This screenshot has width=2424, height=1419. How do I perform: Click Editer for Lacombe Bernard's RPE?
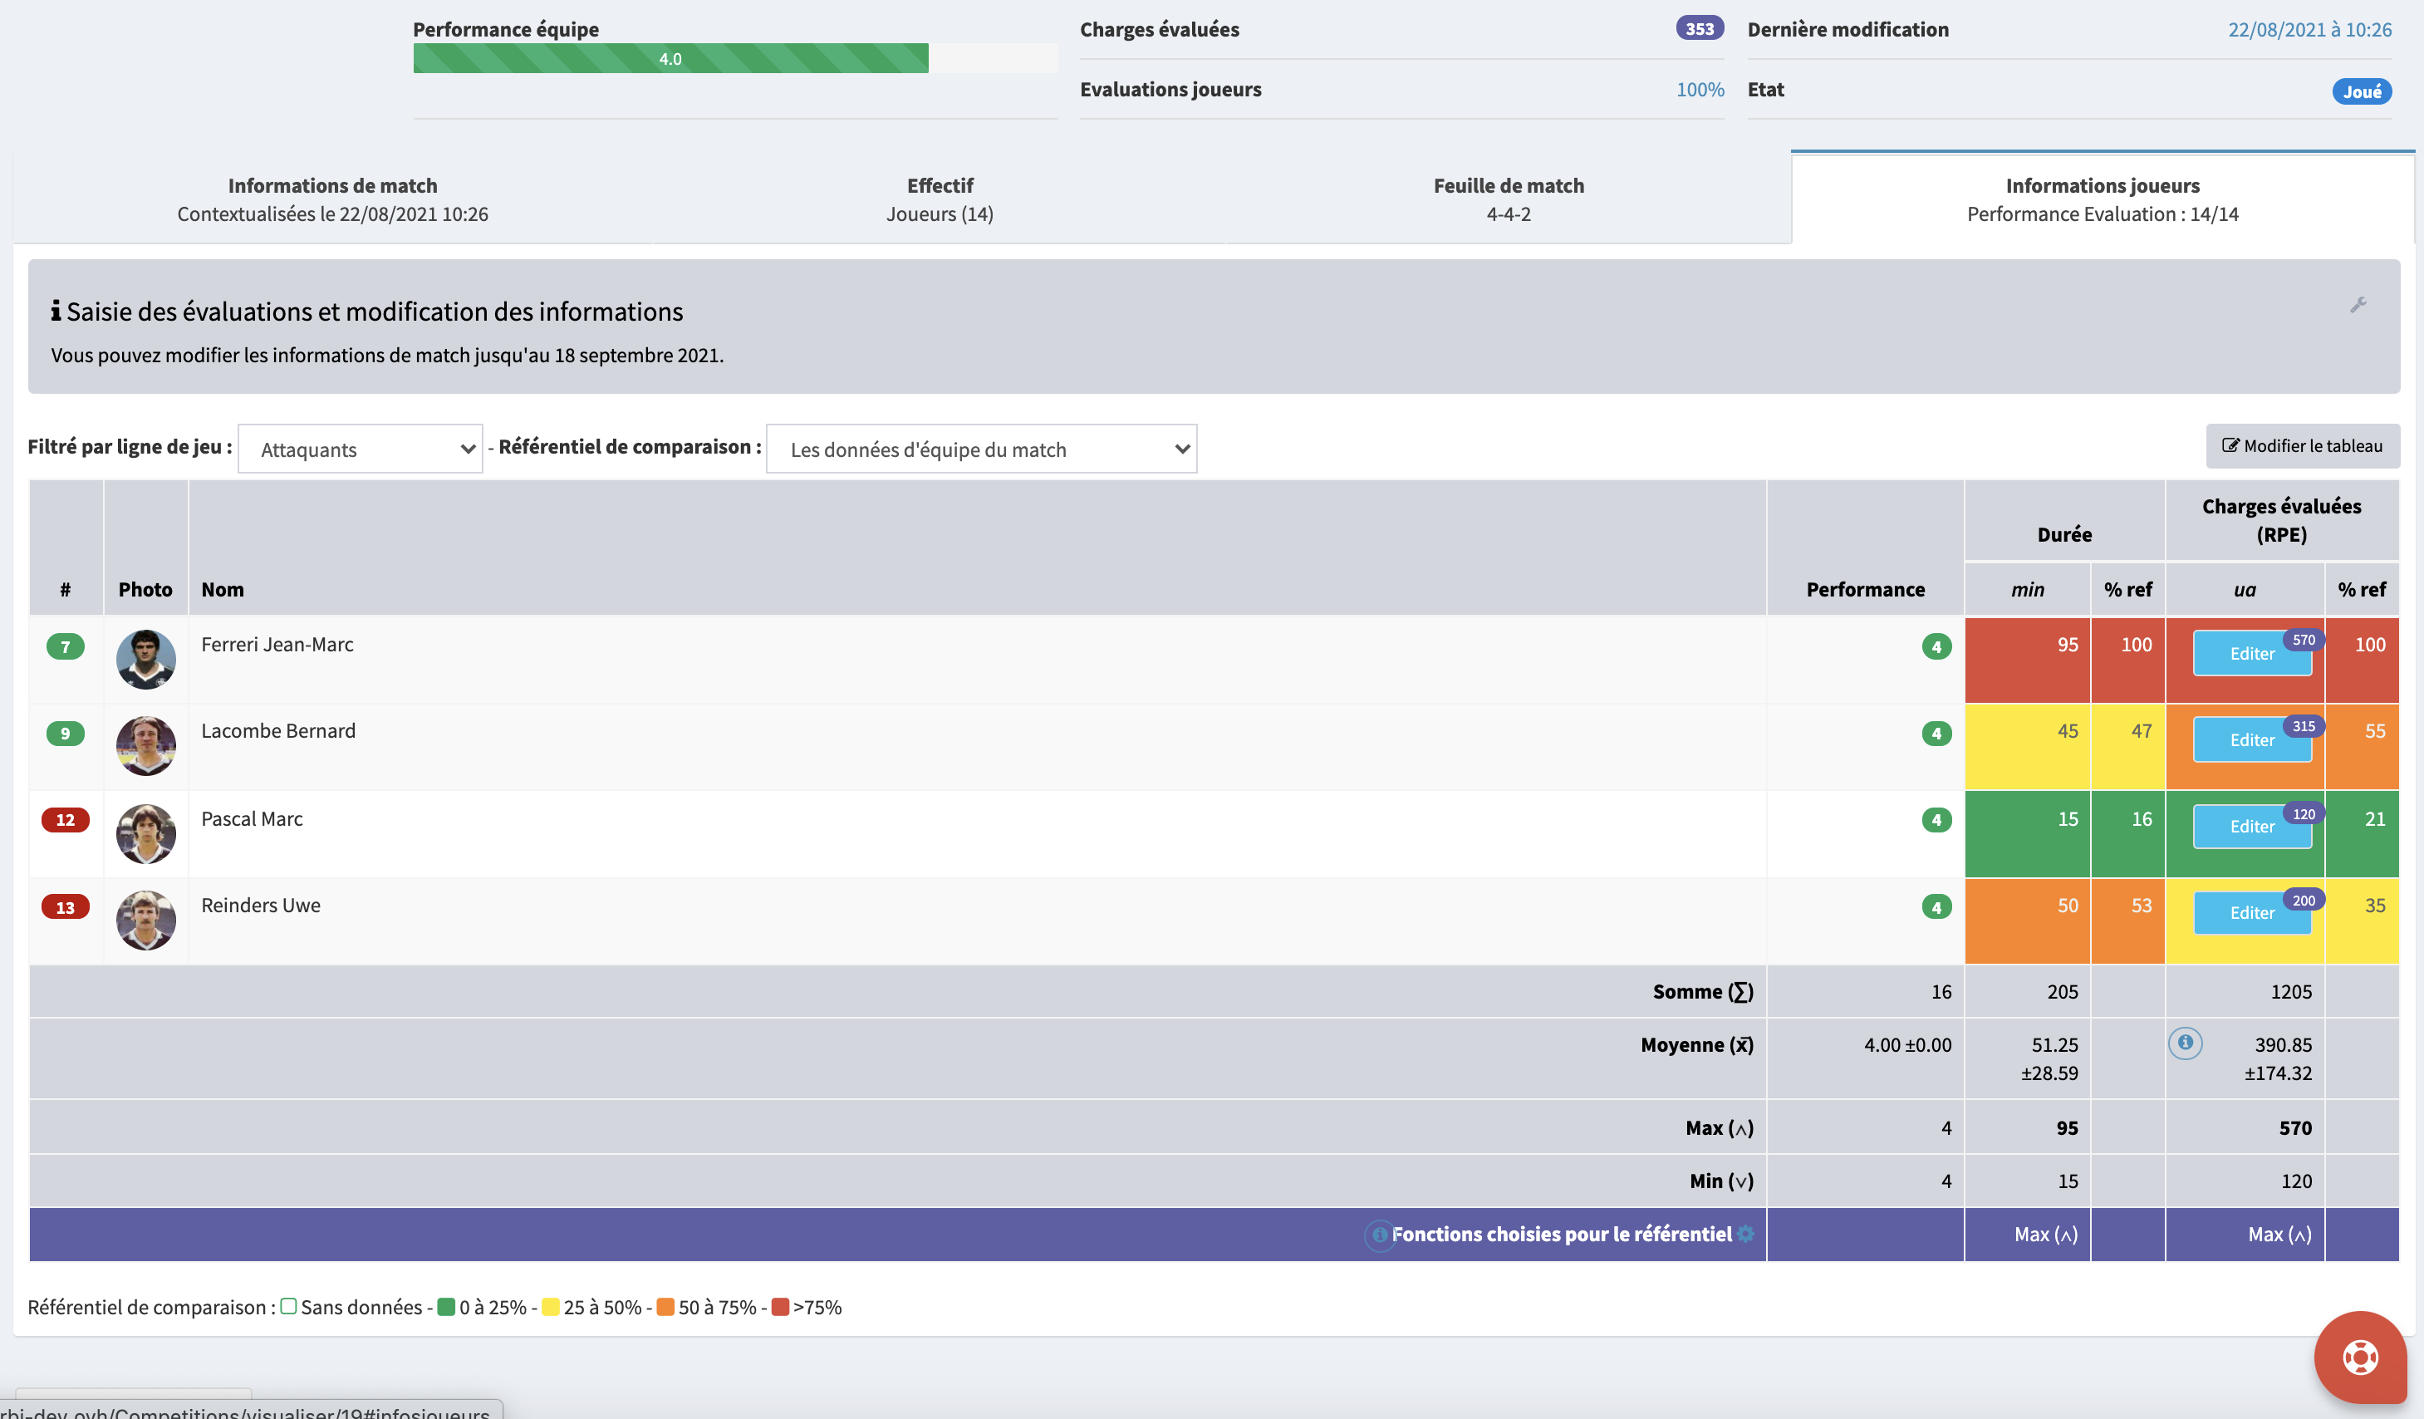coord(2251,739)
